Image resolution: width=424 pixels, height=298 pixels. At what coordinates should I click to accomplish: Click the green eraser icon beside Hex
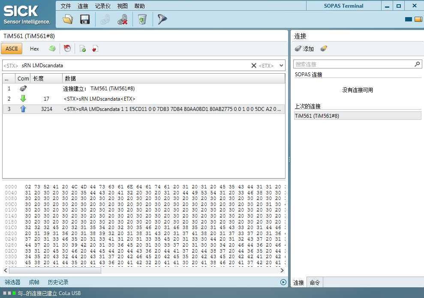52,48
